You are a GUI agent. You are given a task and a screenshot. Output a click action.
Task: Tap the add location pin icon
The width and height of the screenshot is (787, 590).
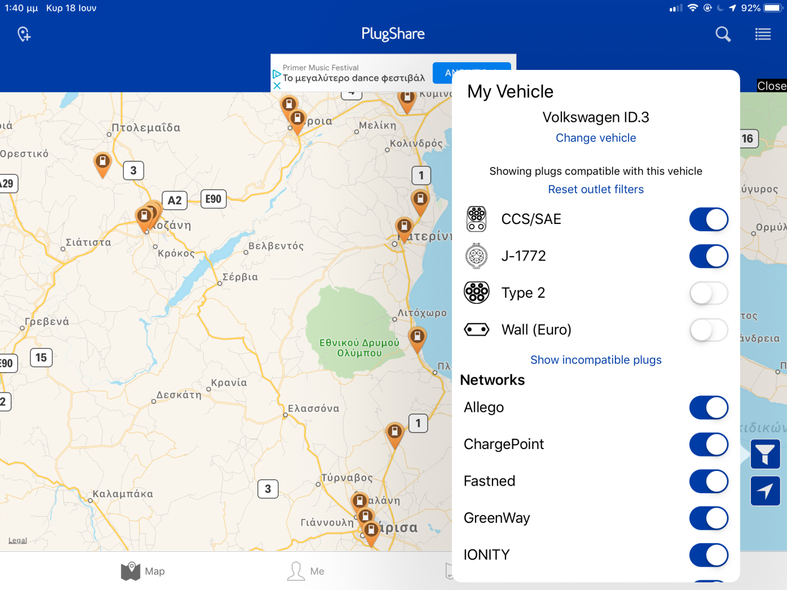24,34
